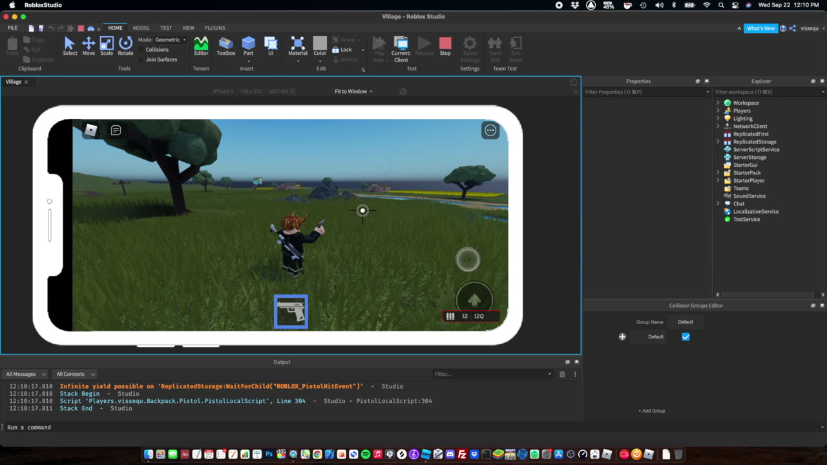Open the Fit to Window dropdown
827x465 pixels.
click(353, 92)
